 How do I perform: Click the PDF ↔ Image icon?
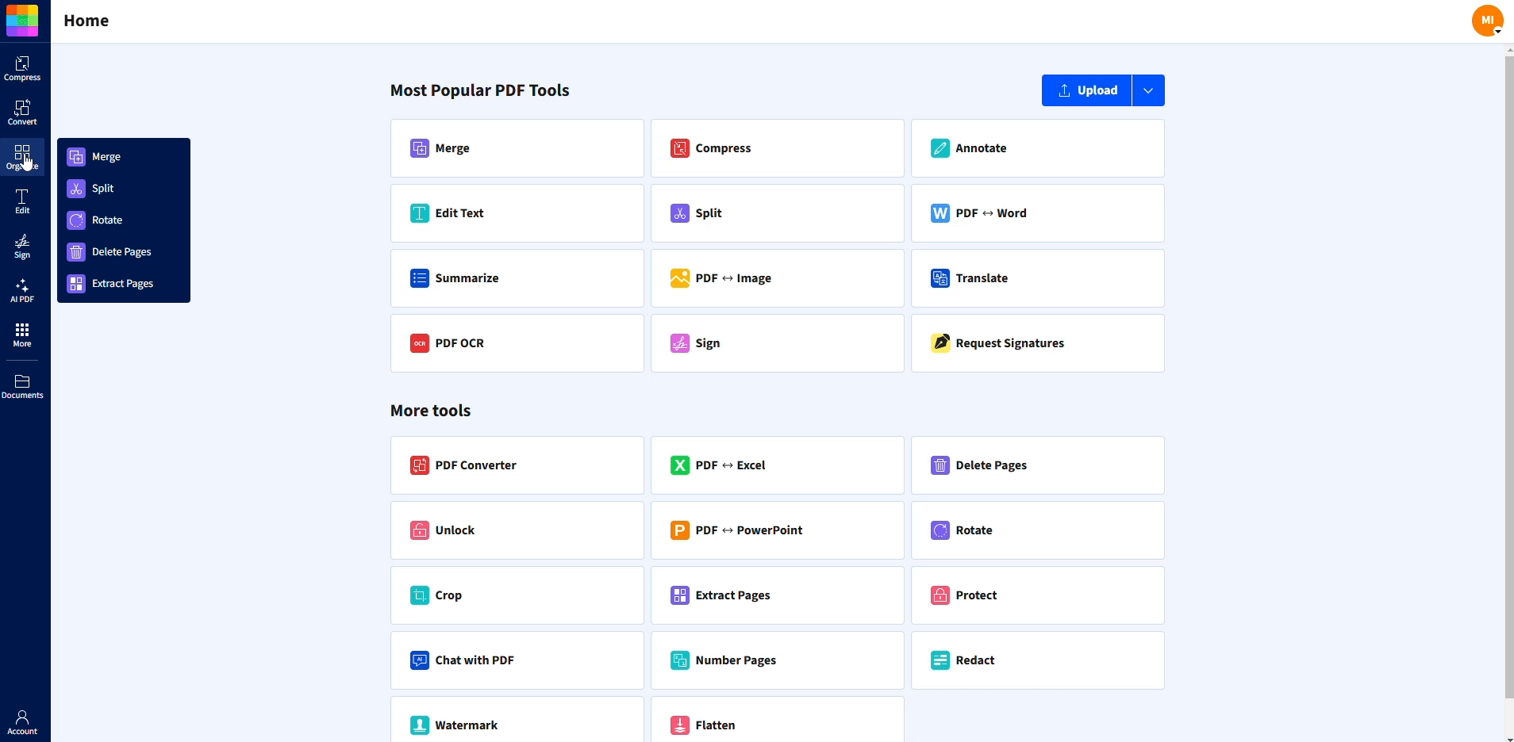(x=680, y=278)
